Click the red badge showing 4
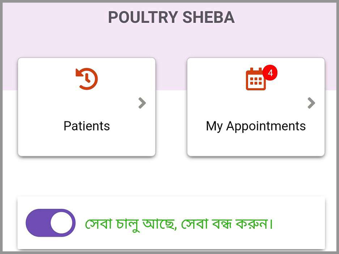 tap(270, 72)
